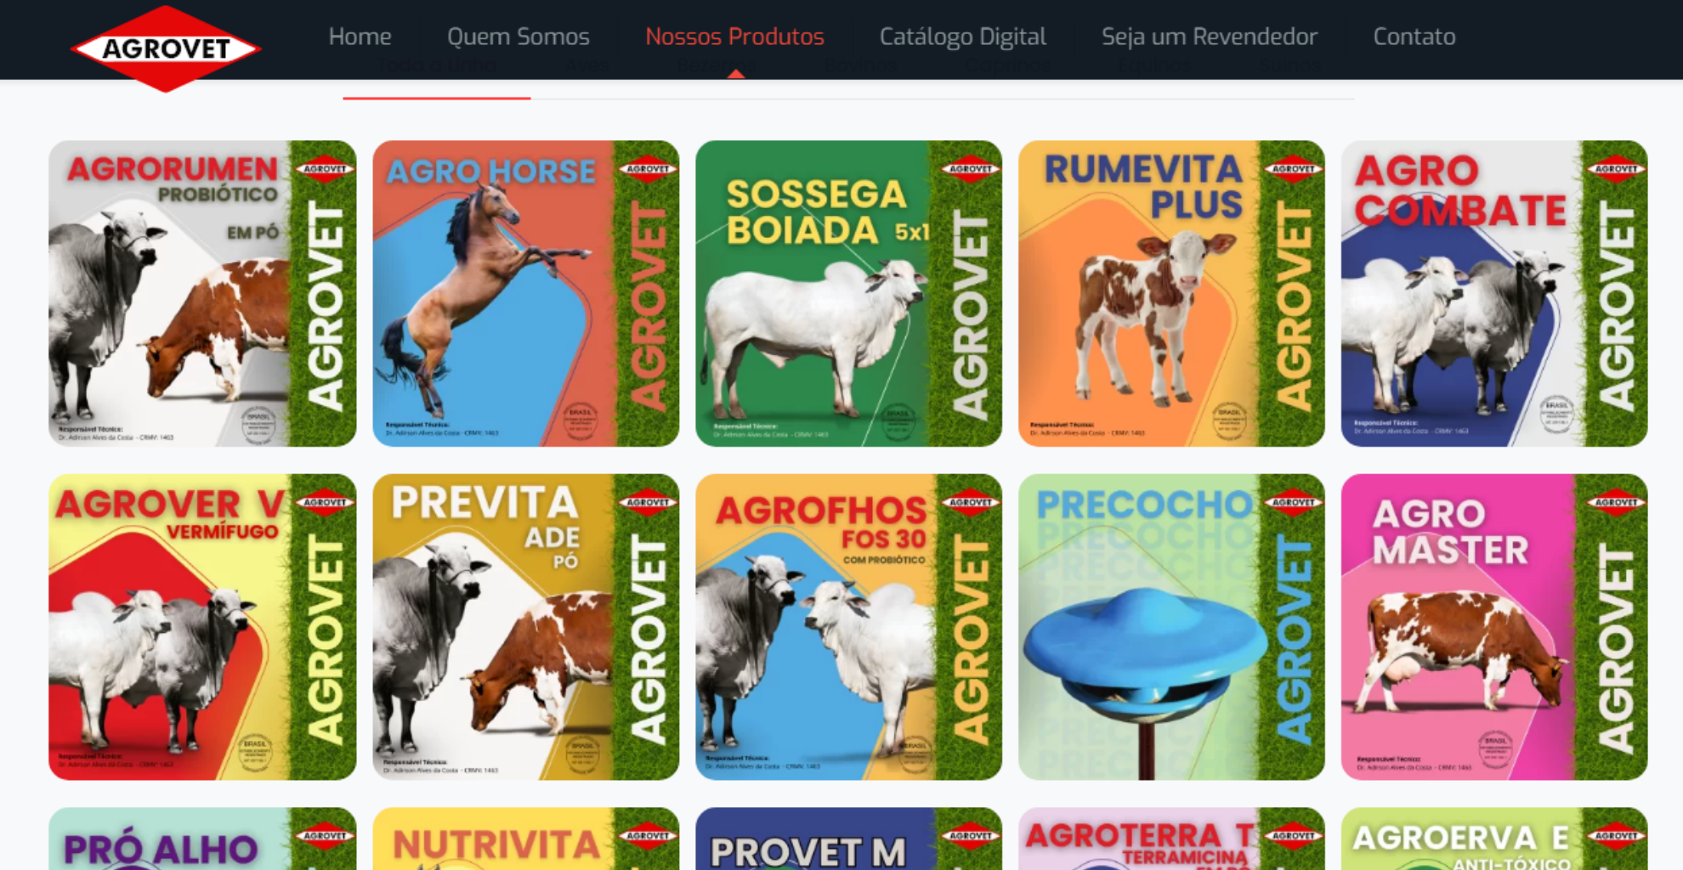1683x870 pixels.
Task: Open Pró Alho product card
Action: pyautogui.click(x=202, y=839)
